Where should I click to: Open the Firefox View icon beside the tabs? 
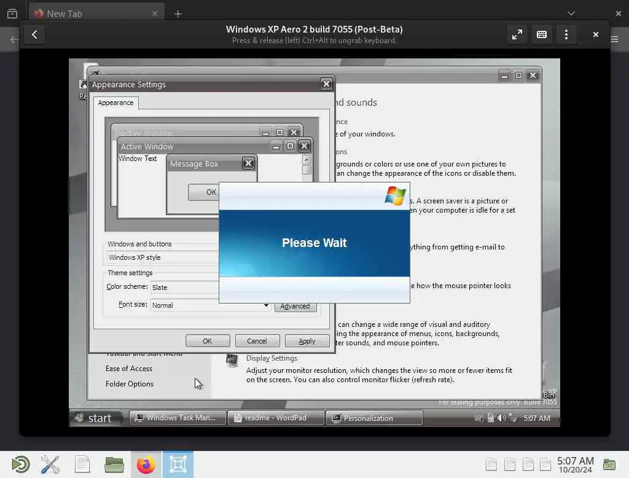[x=12, y=14]
